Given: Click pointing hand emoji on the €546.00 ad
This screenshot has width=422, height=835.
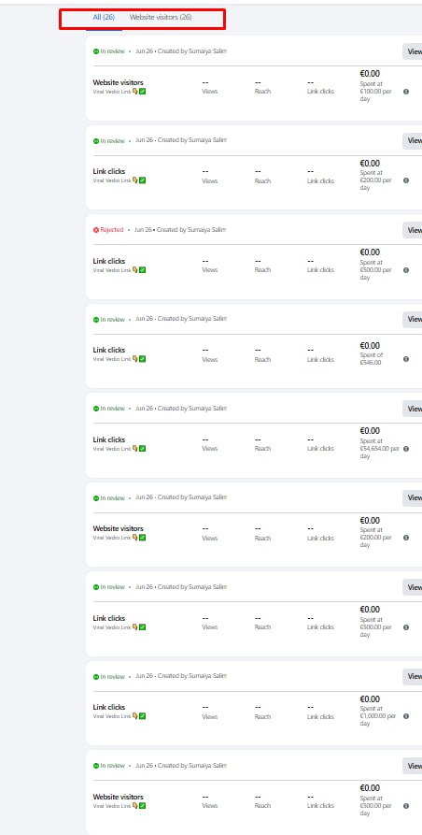Looking at the screenshot, I should (x=135, y=359).
